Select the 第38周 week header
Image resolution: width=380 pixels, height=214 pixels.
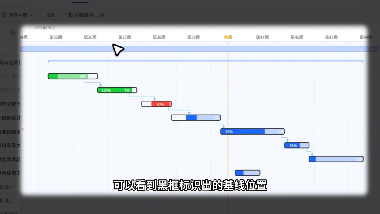tap(159, 37)
